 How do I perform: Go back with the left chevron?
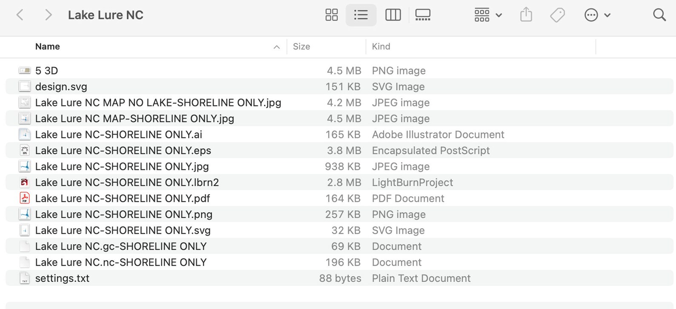coord(20,15)
